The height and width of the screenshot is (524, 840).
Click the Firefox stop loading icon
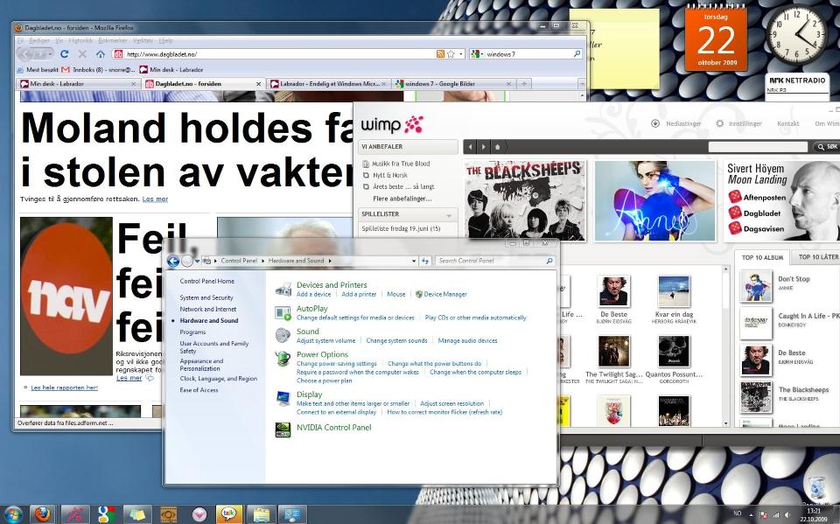tap(82, 54)
